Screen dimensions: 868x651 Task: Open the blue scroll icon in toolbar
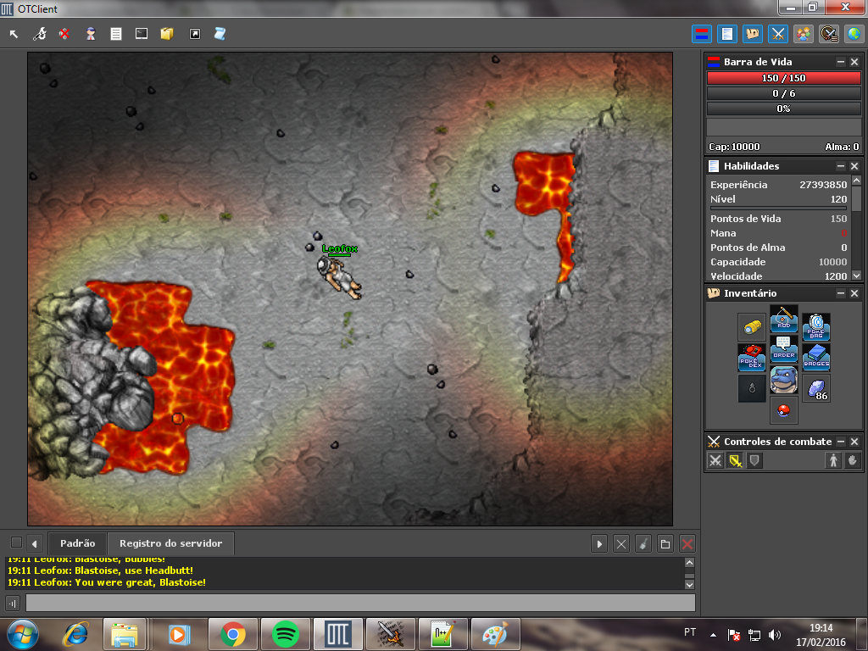coord(220,34)
